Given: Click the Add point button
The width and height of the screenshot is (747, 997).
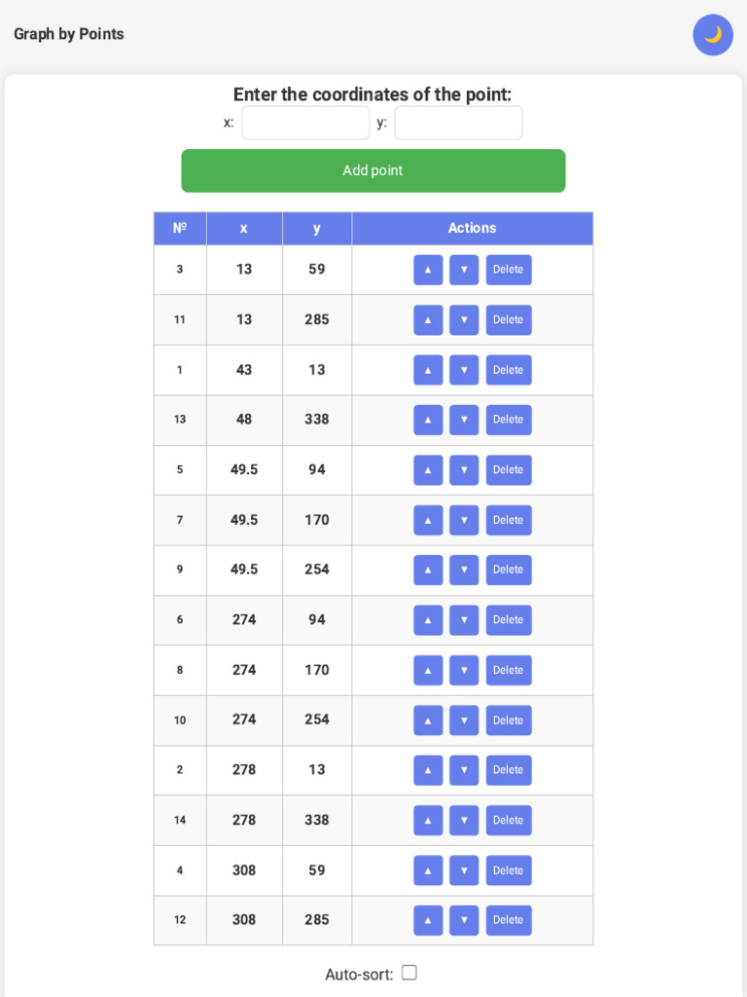Looking at the screenshot, I should (373, 170).
